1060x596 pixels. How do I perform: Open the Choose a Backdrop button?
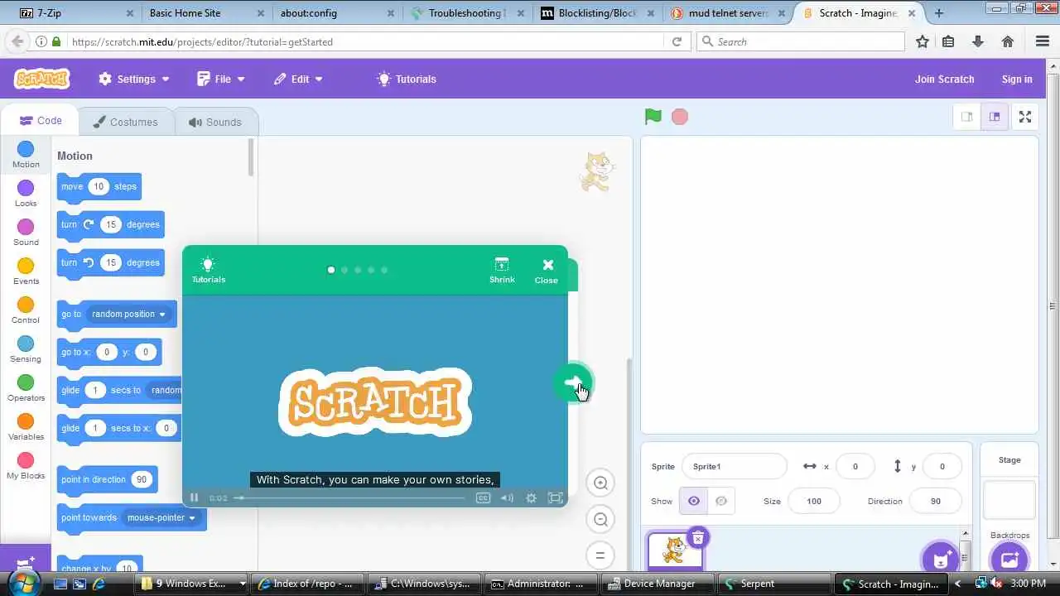point(1009,560)
